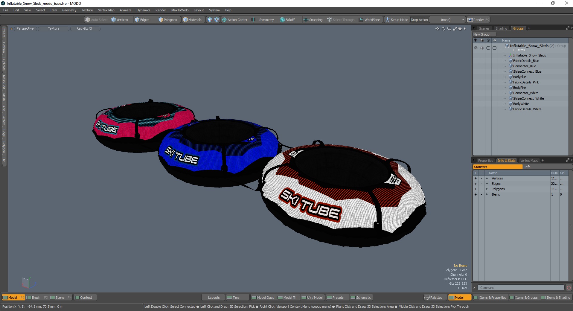This screenshot has width=573, height=311.
Task: Click minus button in Polygons row
Action: [x=481, y=189]
